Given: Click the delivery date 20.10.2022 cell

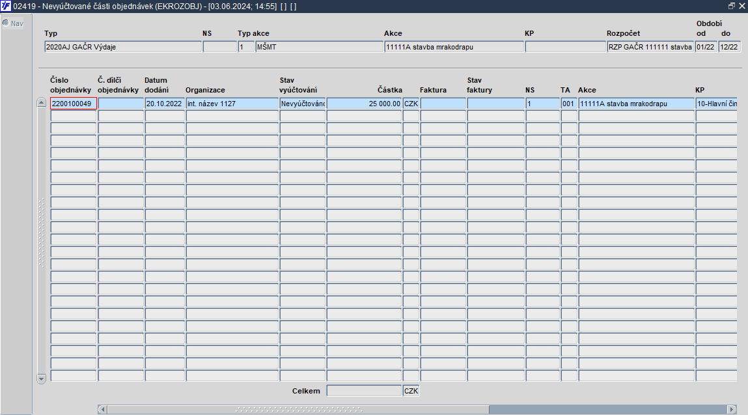Looking at the screenshot, I should pos(165,104).
